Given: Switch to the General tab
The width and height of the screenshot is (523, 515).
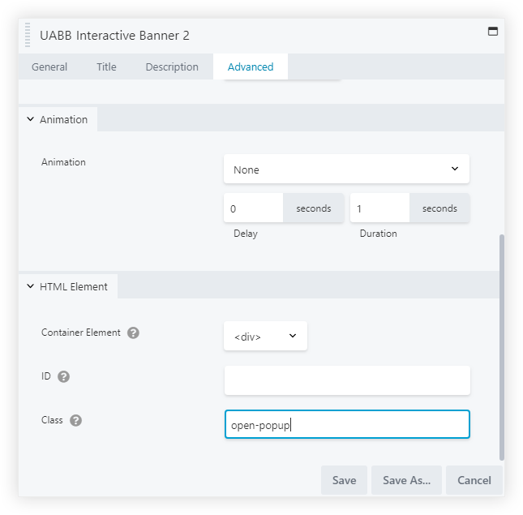Looking at the screenshot, I should (49, 67).
